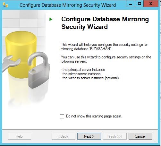Click the disabled Finish button

point(115,136)
